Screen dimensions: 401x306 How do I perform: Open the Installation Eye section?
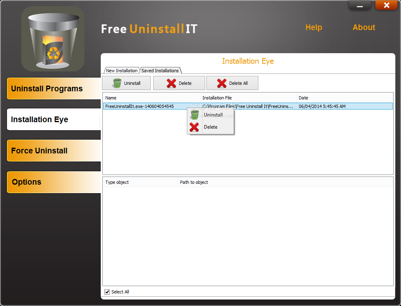pos(54,119)
